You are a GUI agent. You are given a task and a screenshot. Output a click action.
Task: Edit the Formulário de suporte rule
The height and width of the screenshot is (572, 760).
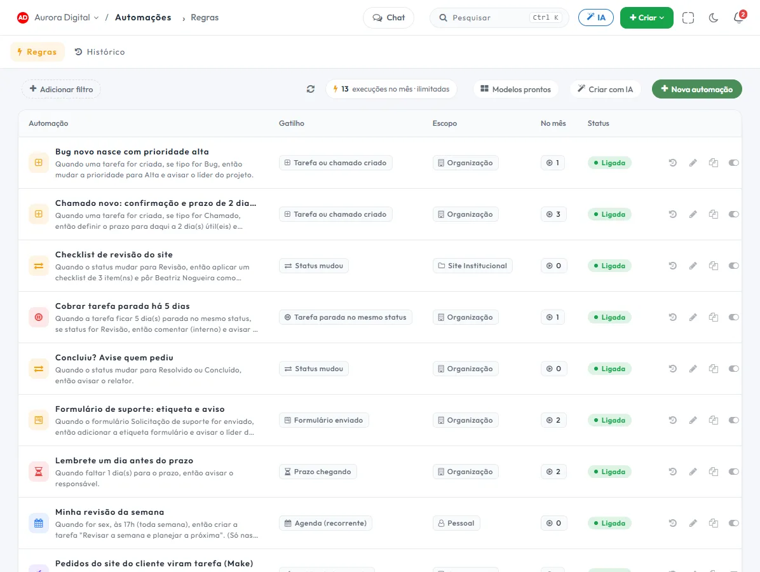693,420
